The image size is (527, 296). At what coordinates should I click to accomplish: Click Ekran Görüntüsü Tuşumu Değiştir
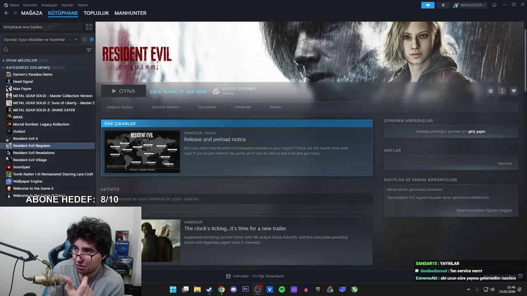pyautogui.click(x=484, y=210)
